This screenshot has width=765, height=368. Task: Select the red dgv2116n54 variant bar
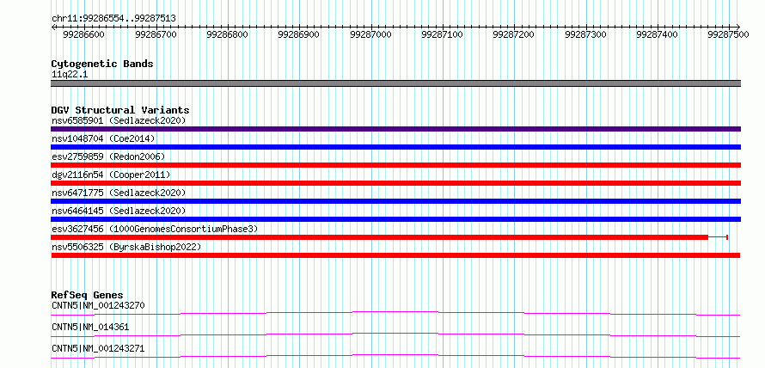[395, 183]
